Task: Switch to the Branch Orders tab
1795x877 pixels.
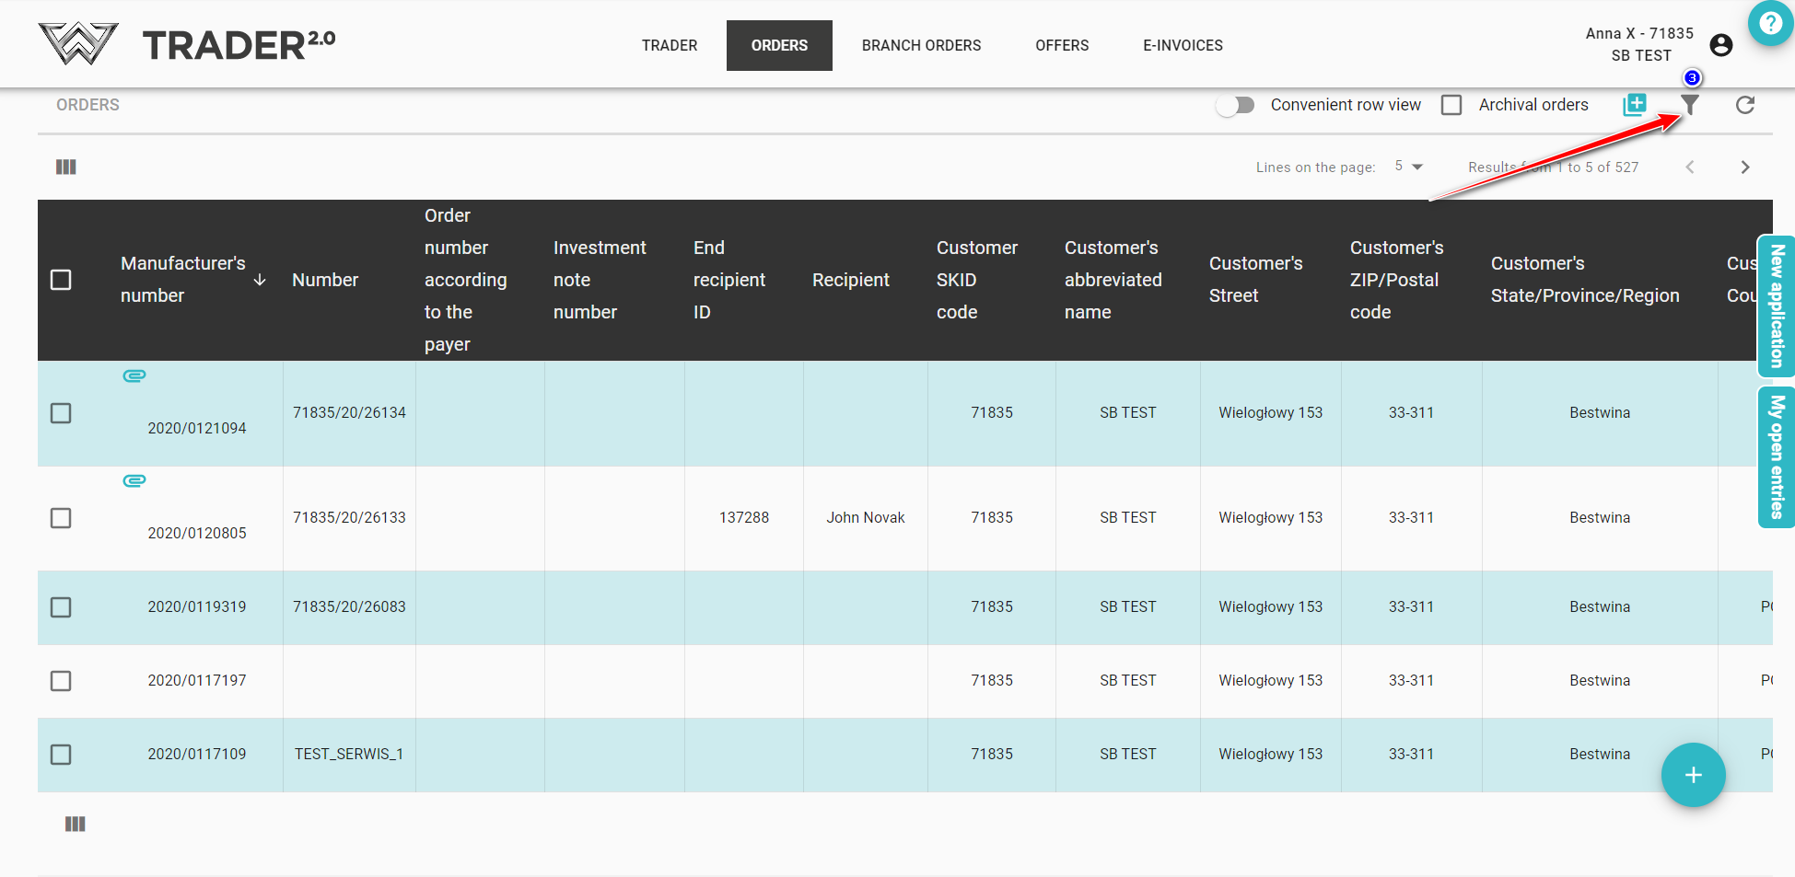Action: pos(921,45)
